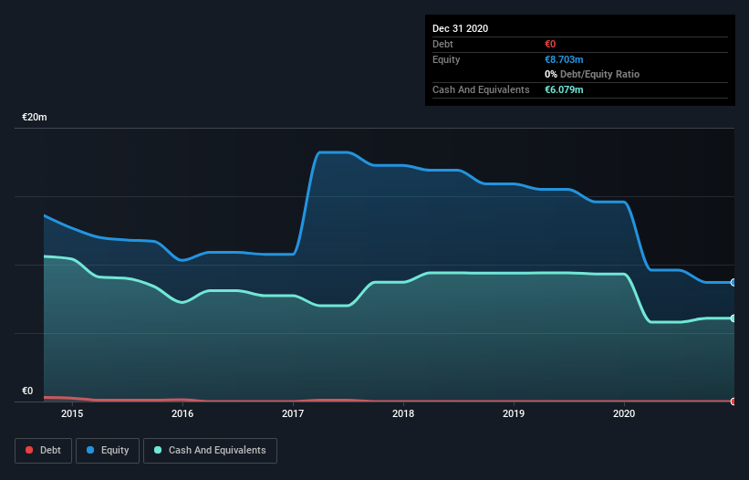Select the Debt end-point marker on chart

[x=733, y=402]
